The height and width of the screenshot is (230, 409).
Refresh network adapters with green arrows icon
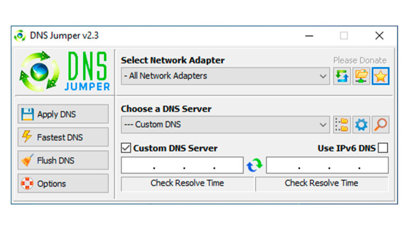[x=342, y=76]
